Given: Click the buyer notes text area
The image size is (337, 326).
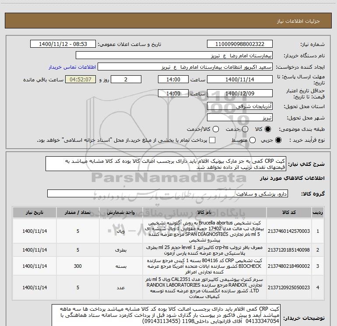Looking at the screenshot, I should pyautogui.click(x=166, y=315).
